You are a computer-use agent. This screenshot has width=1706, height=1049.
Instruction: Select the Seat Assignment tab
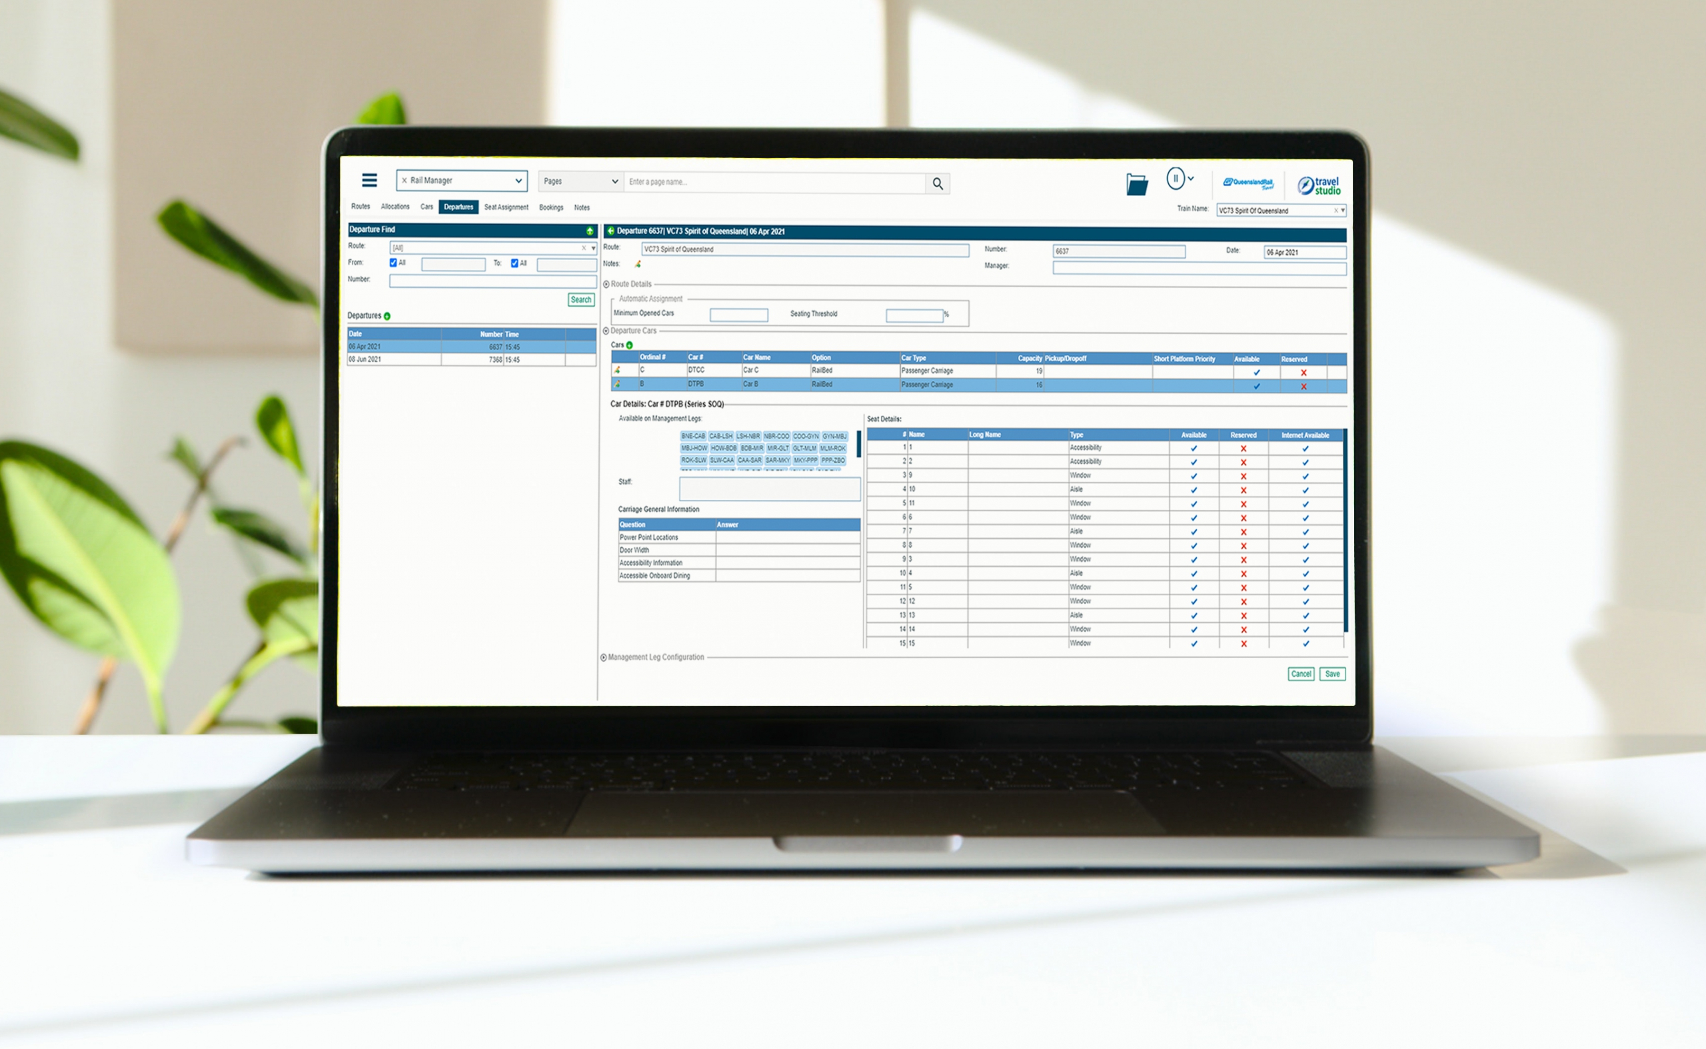click(506, 206)
